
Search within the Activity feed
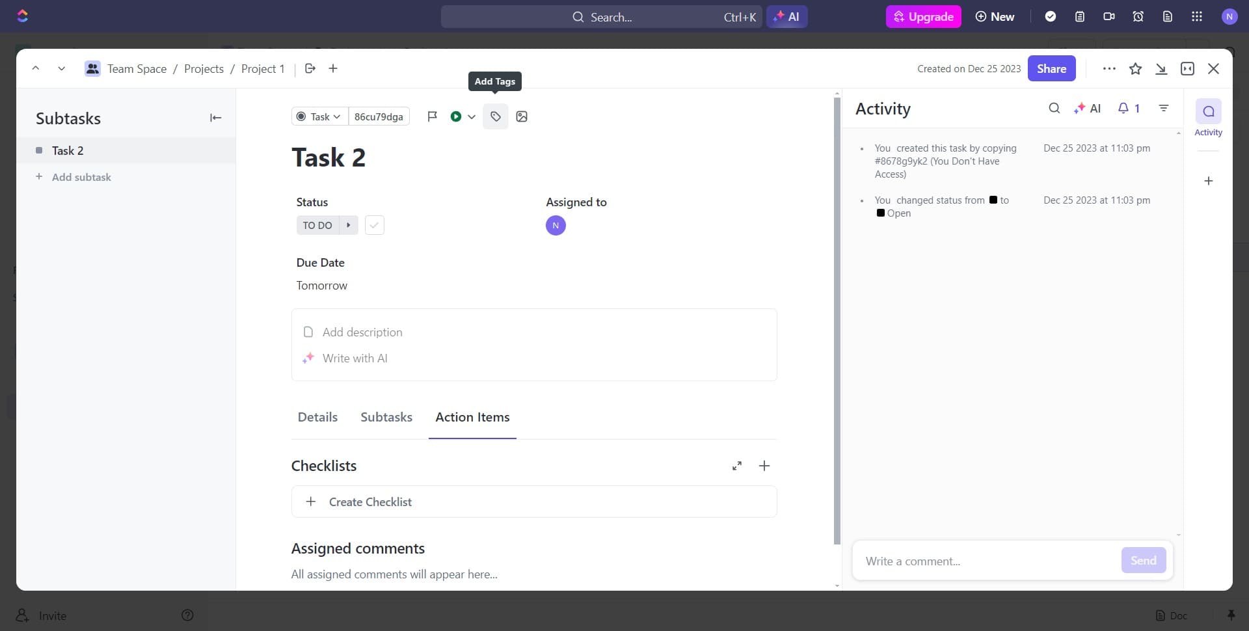(x=1054, y=108)
